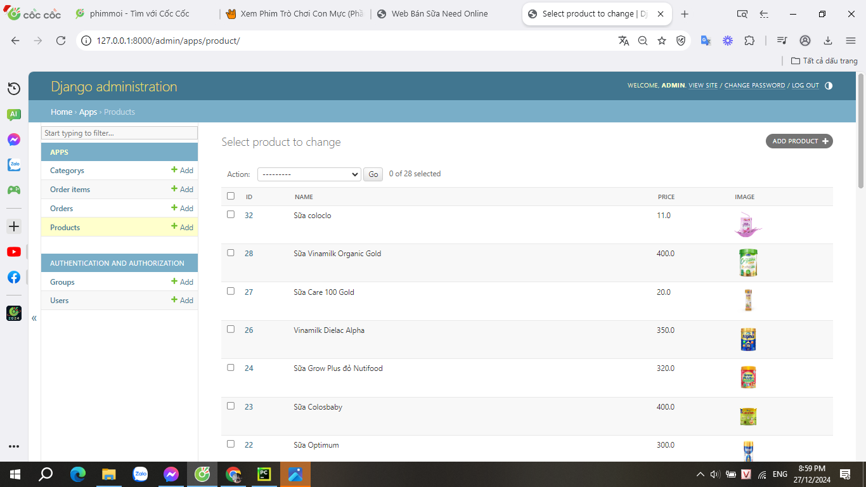
Task: Open the Tất cả dấu trang bookmarks folder
Action: [x=824, y=61]
